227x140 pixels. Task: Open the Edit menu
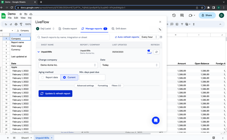point(16,18)
